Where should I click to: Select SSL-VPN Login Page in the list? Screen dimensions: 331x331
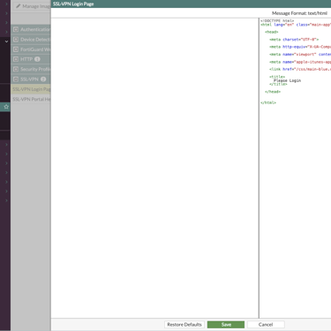point(31,89)
